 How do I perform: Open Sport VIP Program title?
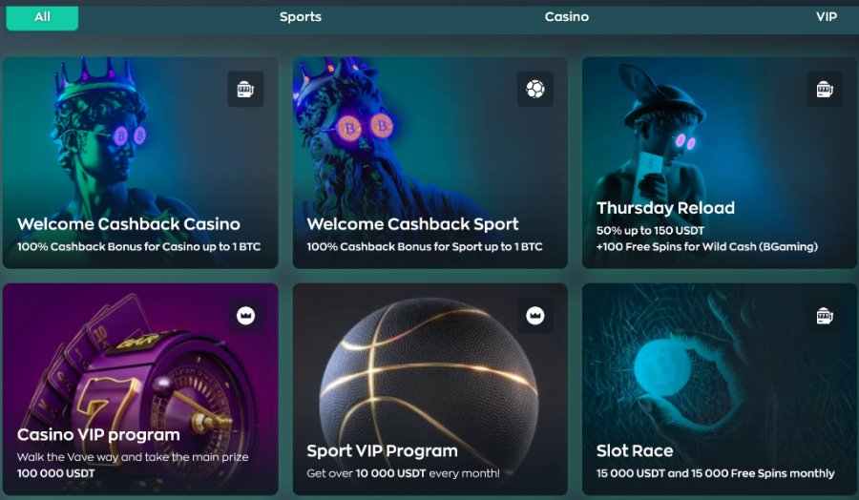(x=383, y=450)
